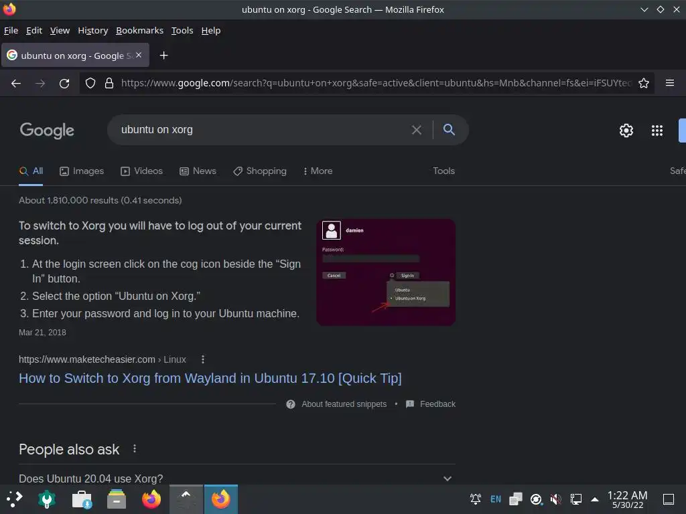The height and width of the screenshot is (514, 686).
Task: Open the History menu
Action: point(92,31)
